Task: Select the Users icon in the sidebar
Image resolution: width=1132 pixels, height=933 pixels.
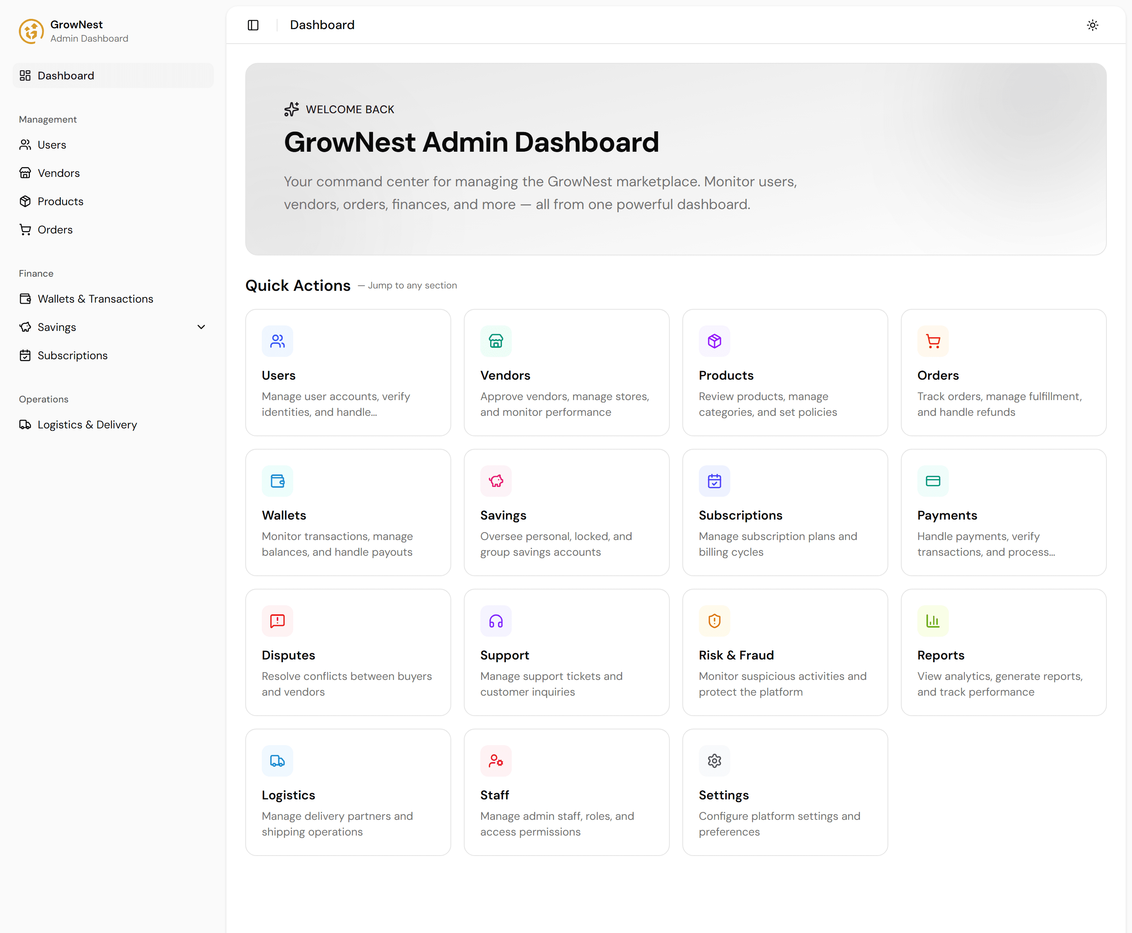Action: tap(25, 145)
